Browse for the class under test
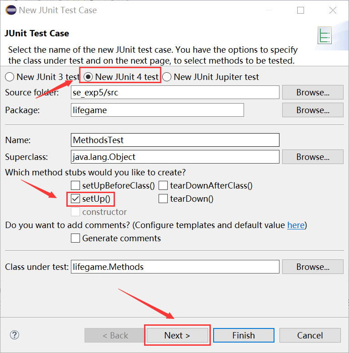This screenshot has height=353, width=349. (x=313, y=267)
